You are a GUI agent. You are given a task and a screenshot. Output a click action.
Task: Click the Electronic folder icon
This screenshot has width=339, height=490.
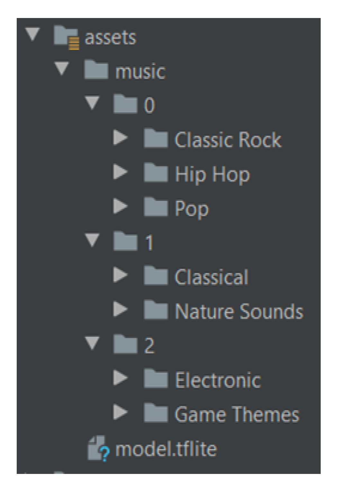(x=156, y=379)
